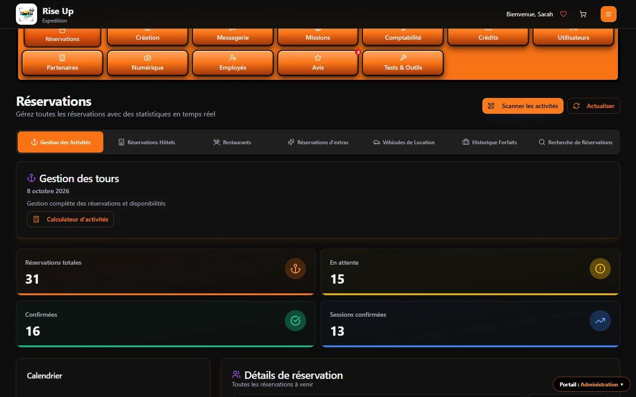Click the notification badge on Avis button
The height and width of the screenshot is (397, 636).
358,52
